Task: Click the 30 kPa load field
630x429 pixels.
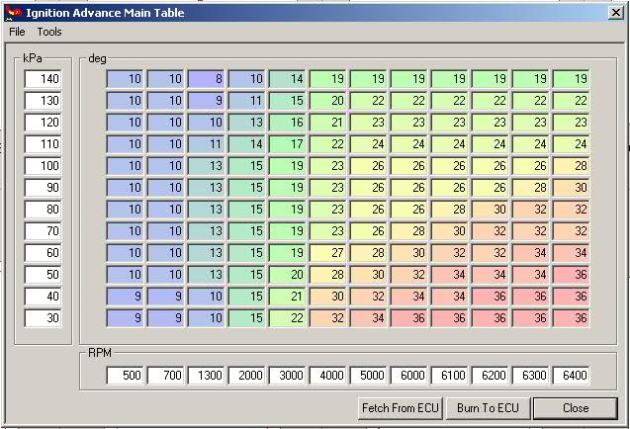Action: tap(43, 318)
